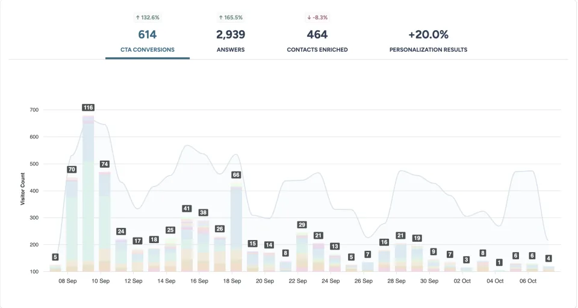Click the stacked bar under label 66

point(236,227)
